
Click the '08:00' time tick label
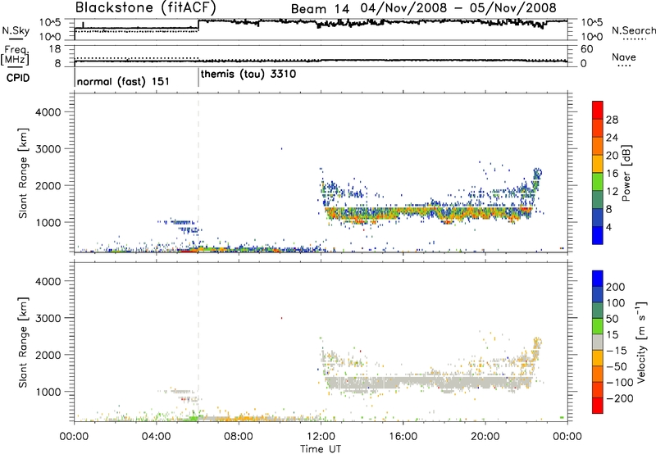239,437
